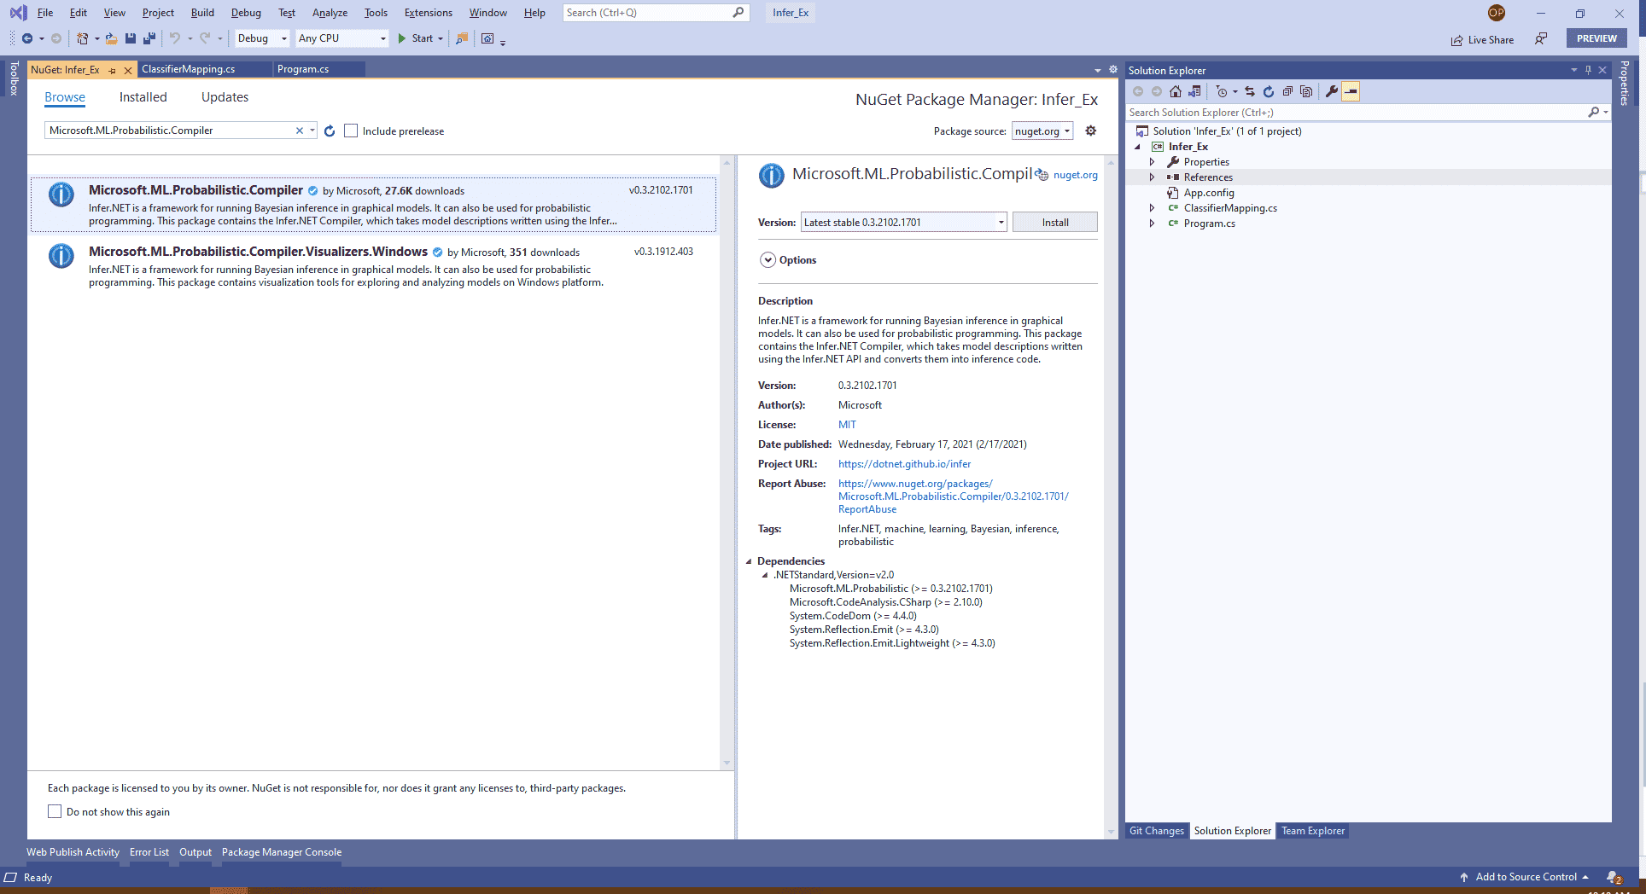Open the File menu
Viewport: 1646px width, 894px height.
pyautogui.click(x=45, y=13)
